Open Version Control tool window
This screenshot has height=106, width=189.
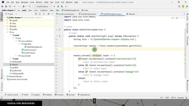click(x=12, y=95)
